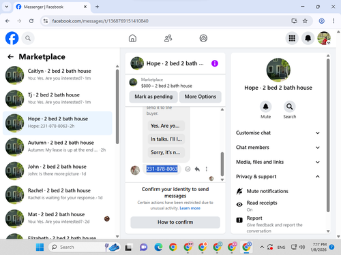Open Windows Start button
Image resolution: width=341 pixels, height=255 pixels.
(40, 247)
